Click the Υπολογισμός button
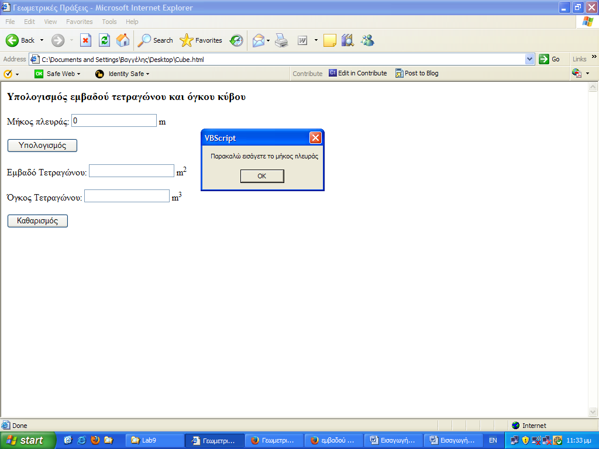 tap(42, 145)
